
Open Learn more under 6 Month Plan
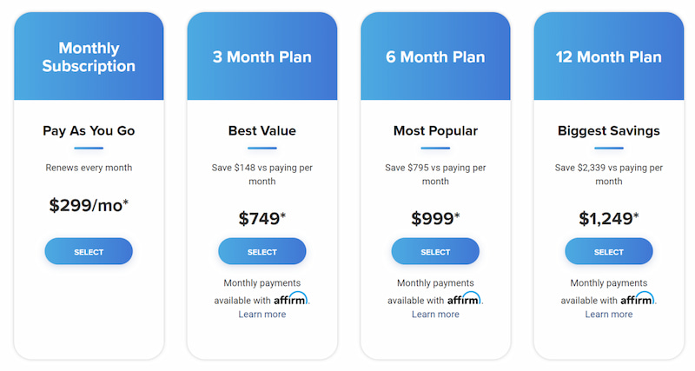tap(435, 315)
